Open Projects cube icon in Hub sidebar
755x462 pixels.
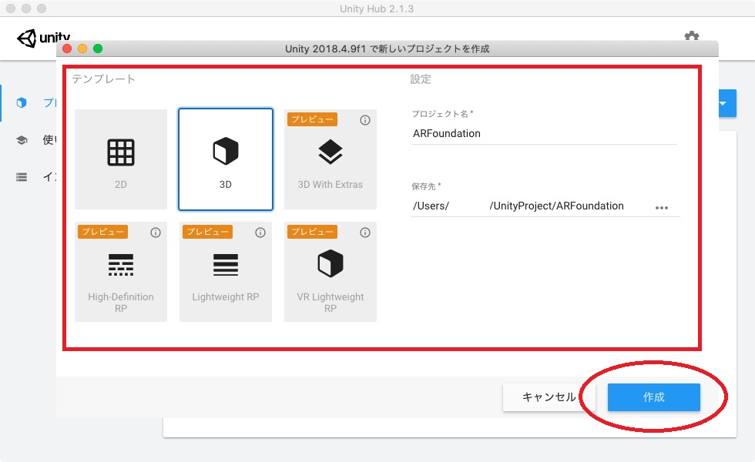point(22,102)
